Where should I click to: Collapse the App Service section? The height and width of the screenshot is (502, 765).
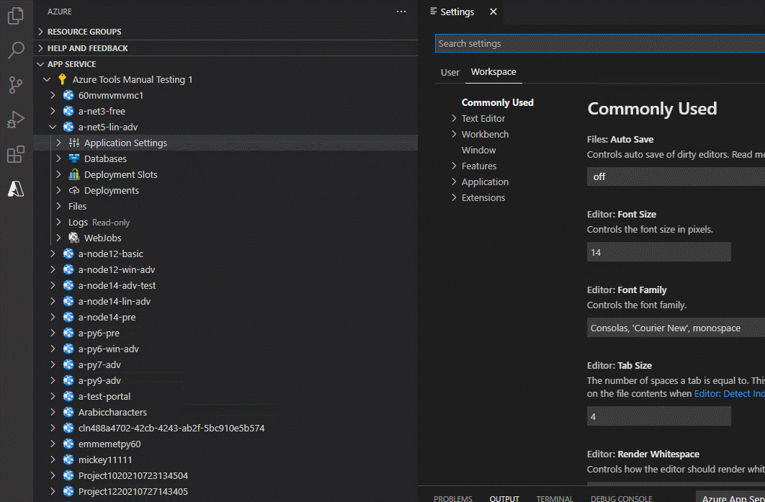[40, 64]
